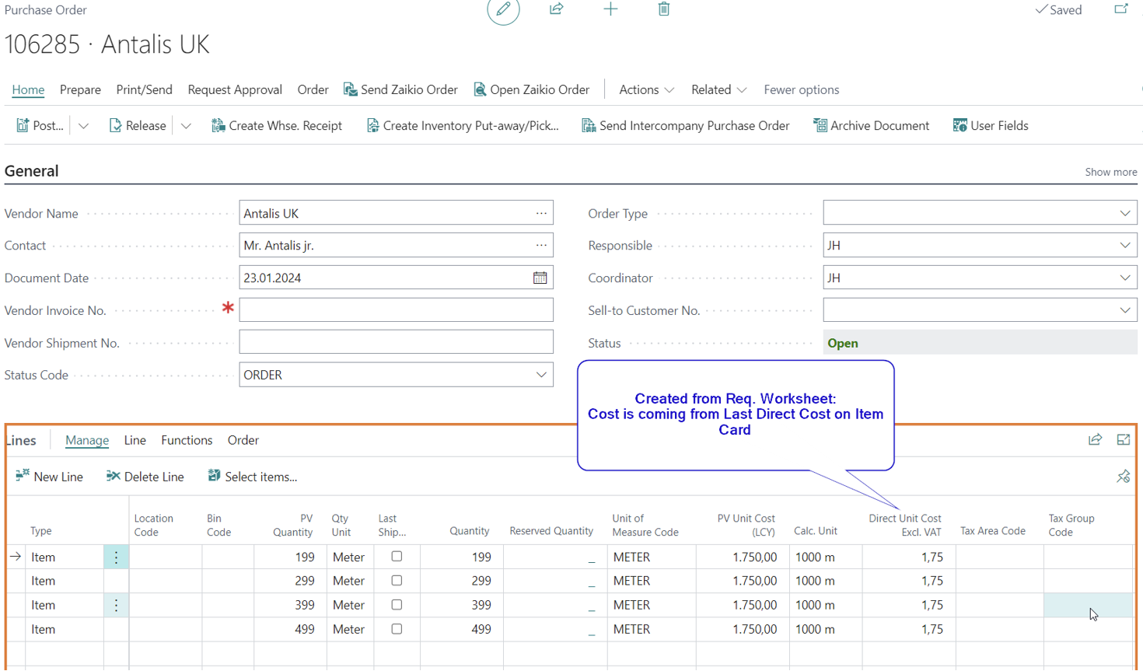Open page in new window icon
This screenshot has width=1143, height=671.
(1120, 9)
